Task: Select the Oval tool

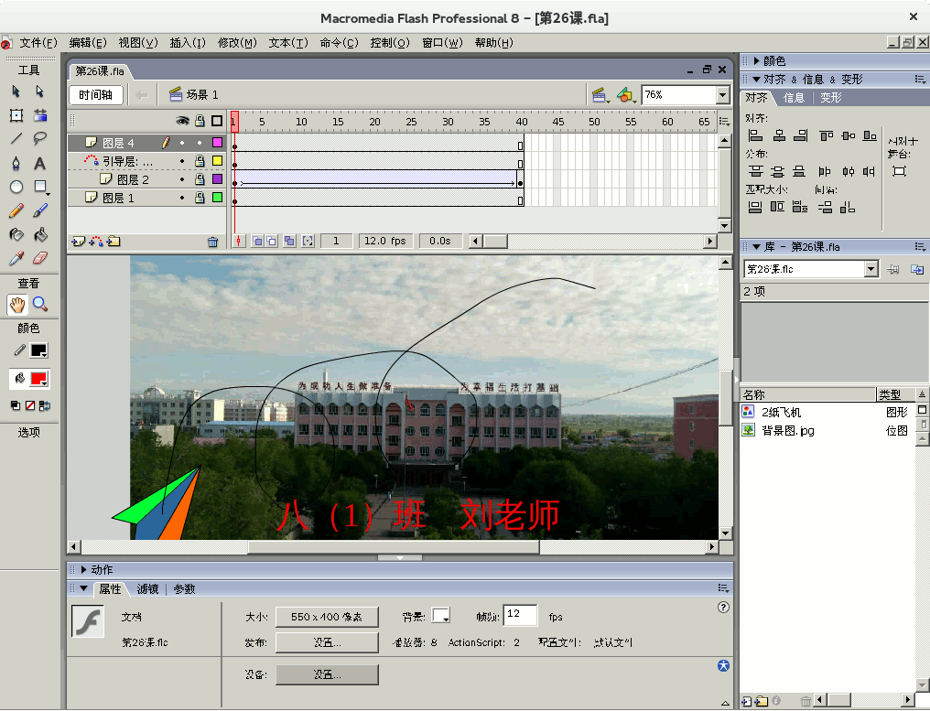Action: click(16, 187)
